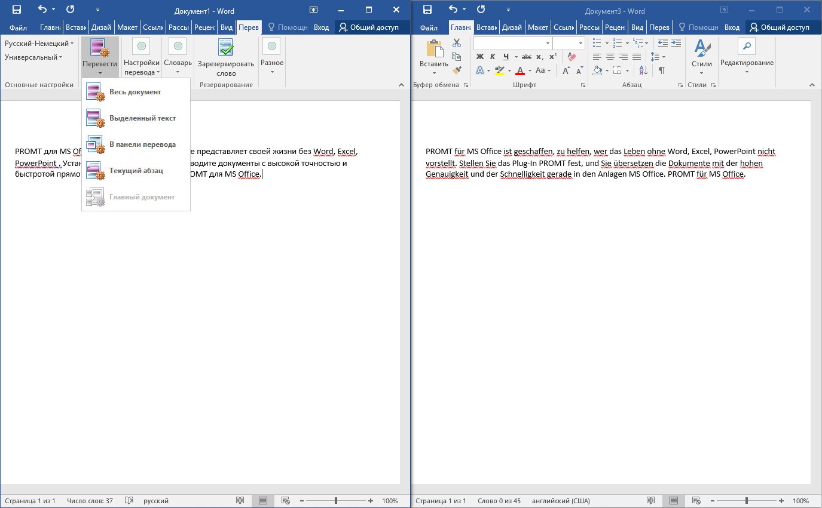Click zoom in plus in Документ3 status bar
This screenshot has width=822, height=508.
(781, 501)
